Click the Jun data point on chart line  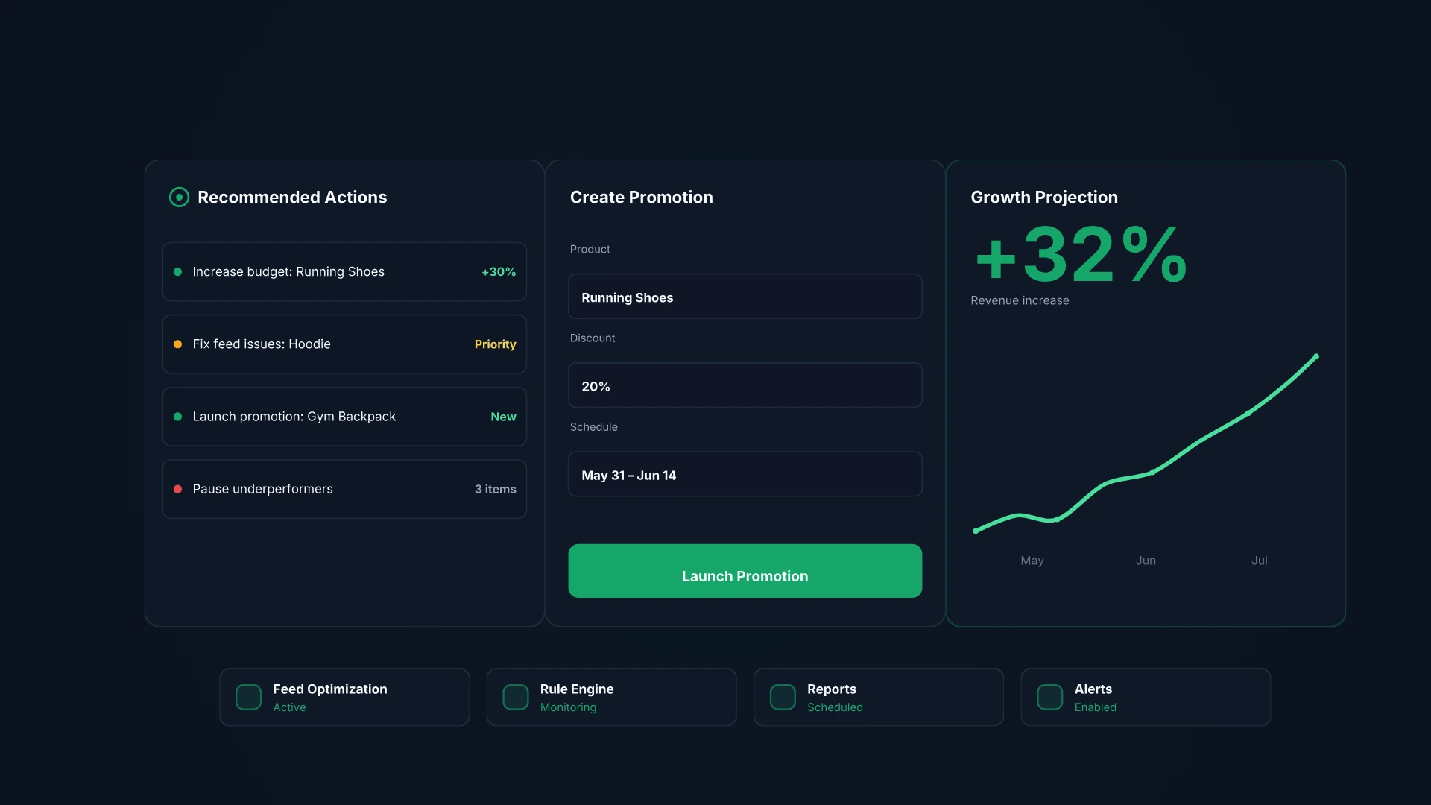click(1153, 472)
